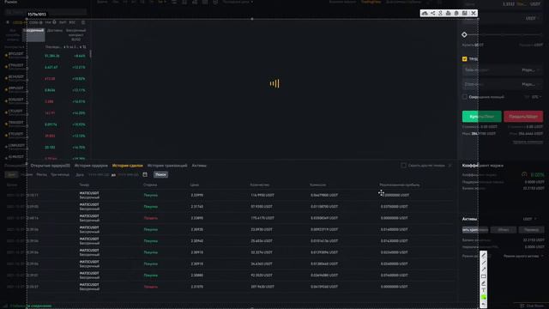Open the USDT unit dropdown in the order form
The image size is (549, 309).
(533, 18)
